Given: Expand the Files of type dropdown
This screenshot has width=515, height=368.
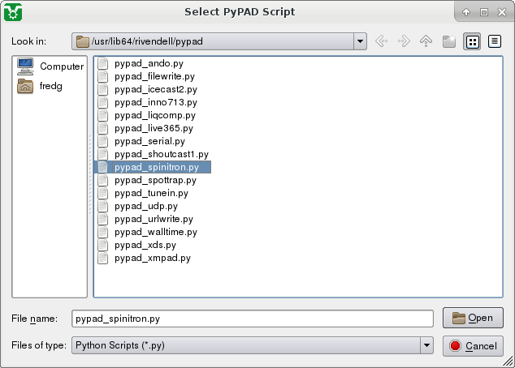Looking at the screenshot, I should pyautogui.click(x=426, y=346).
